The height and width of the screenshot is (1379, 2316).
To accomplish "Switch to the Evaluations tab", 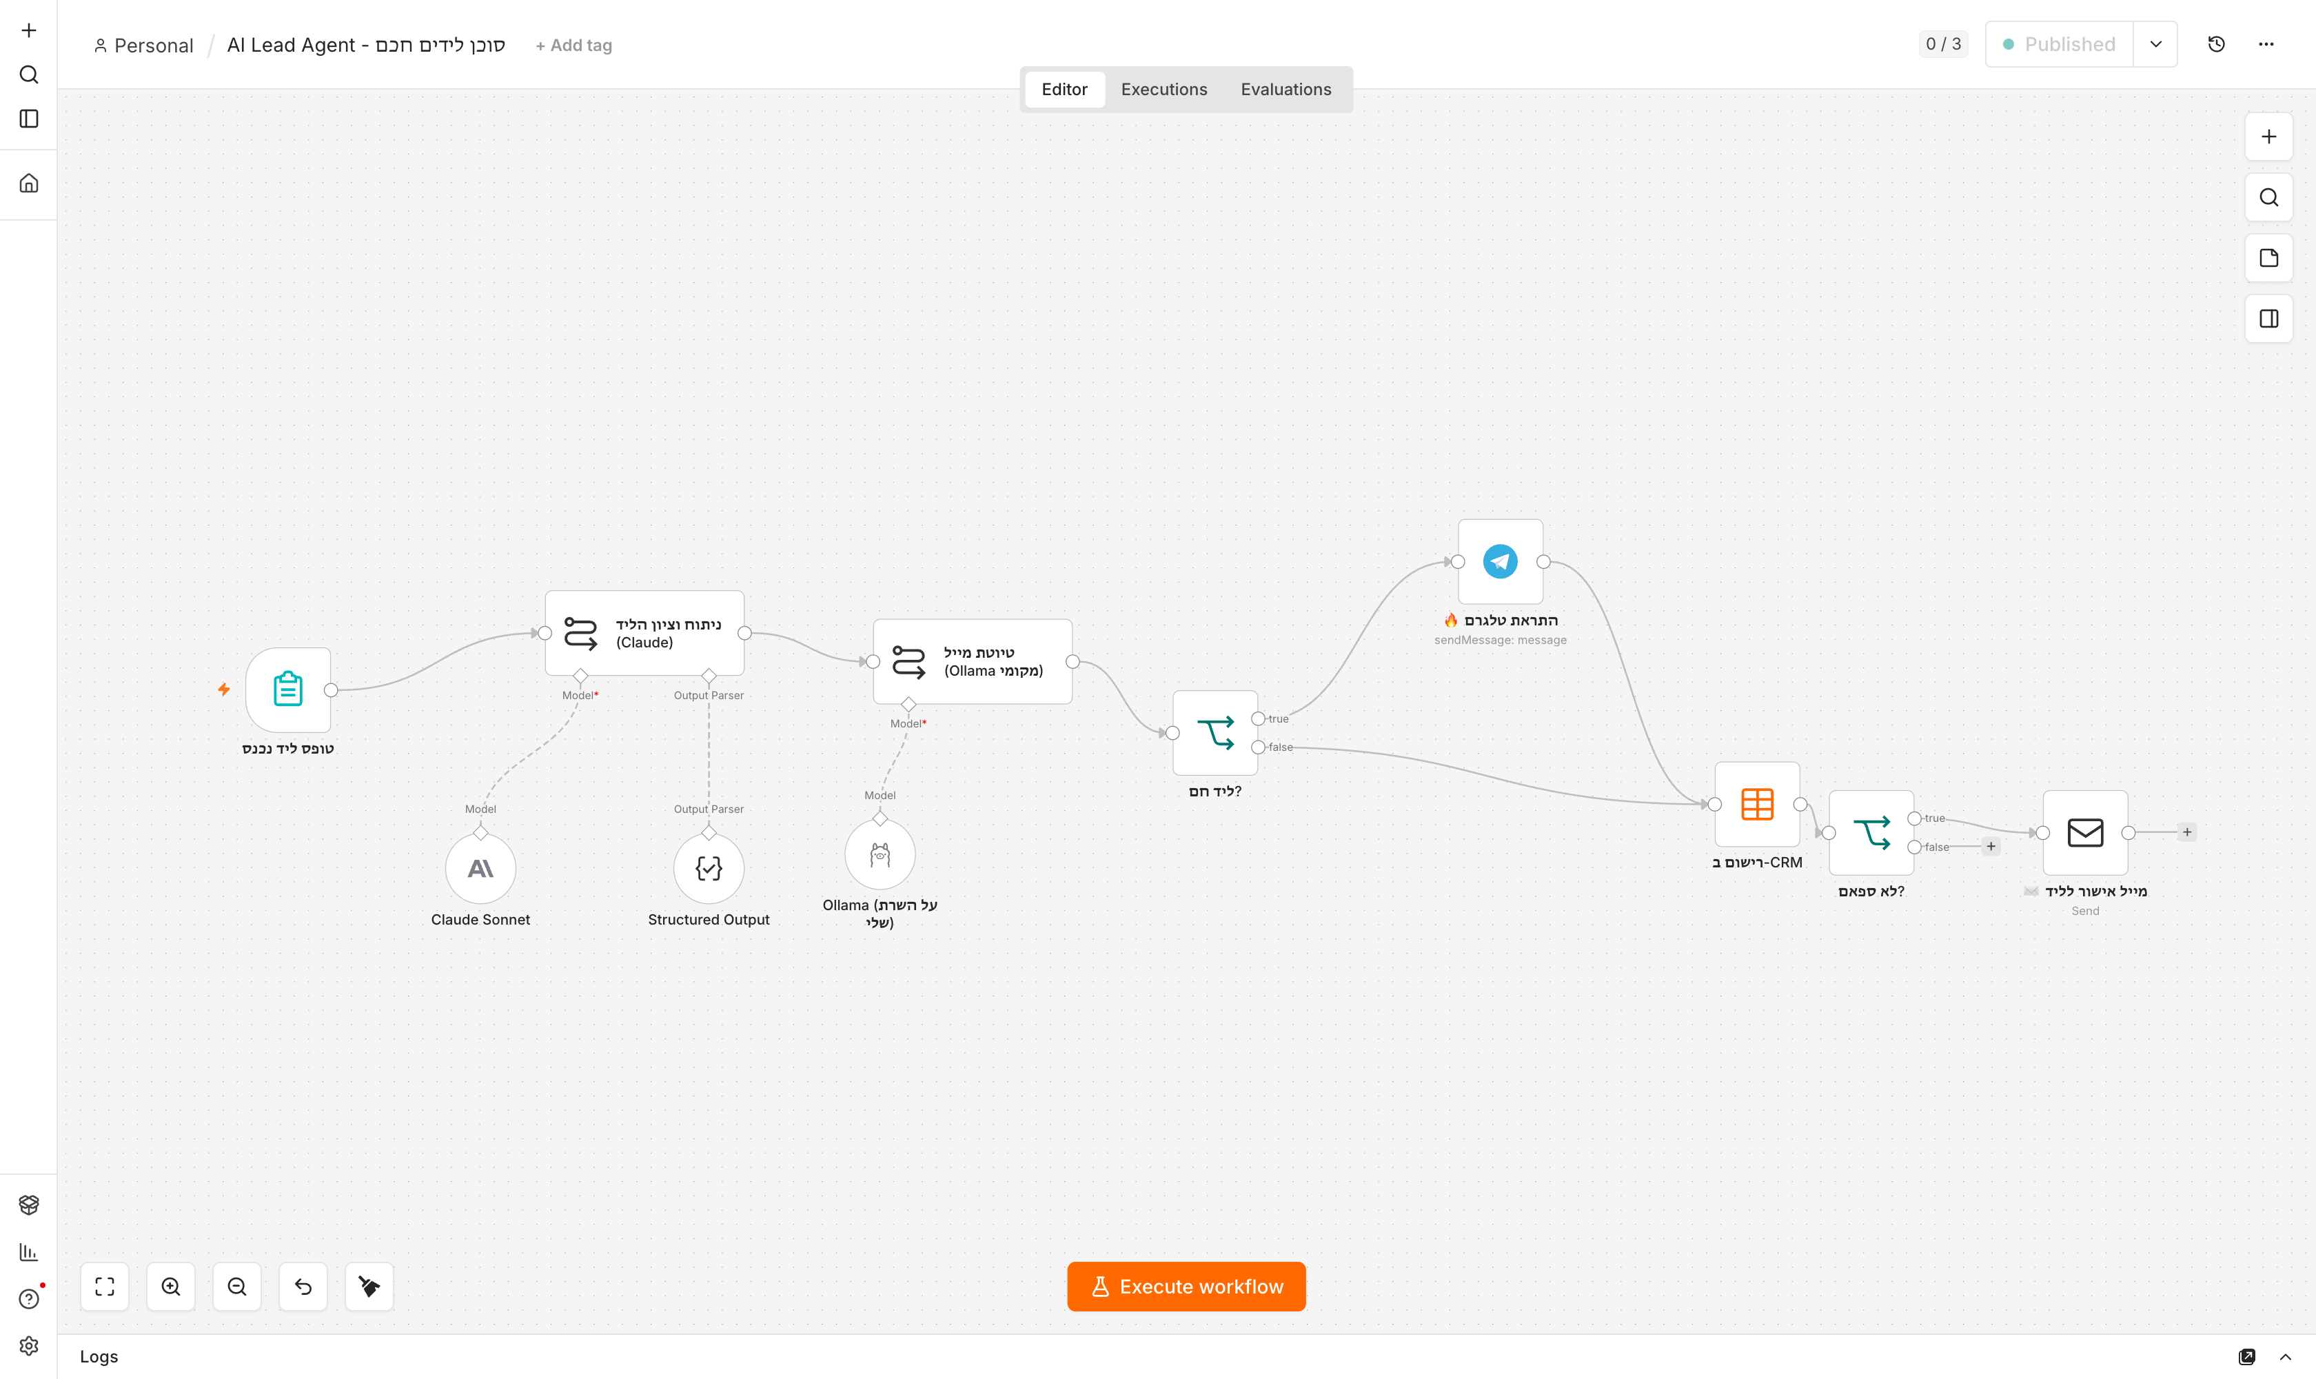I will coord(1286,89).
